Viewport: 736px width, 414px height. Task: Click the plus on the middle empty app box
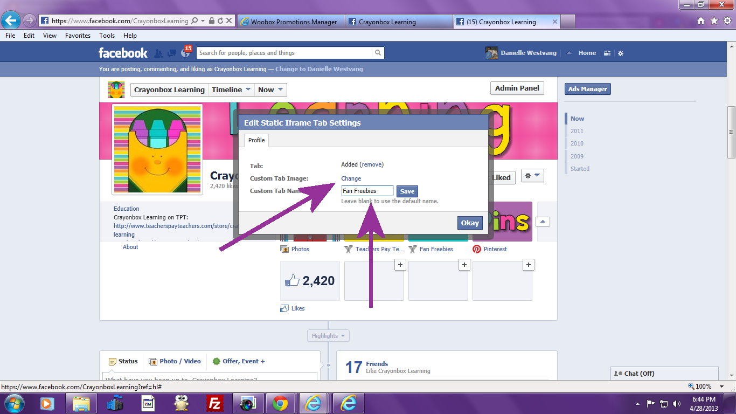(x=464, y=265)
